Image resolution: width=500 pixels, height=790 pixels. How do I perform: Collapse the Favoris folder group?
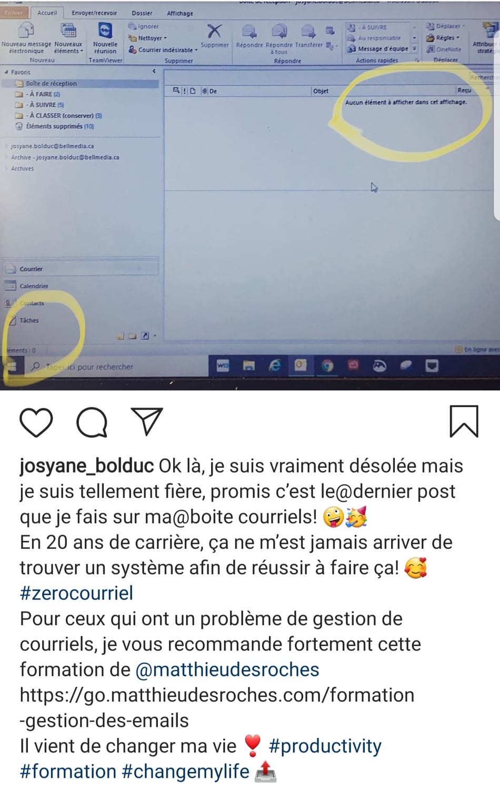6,72
